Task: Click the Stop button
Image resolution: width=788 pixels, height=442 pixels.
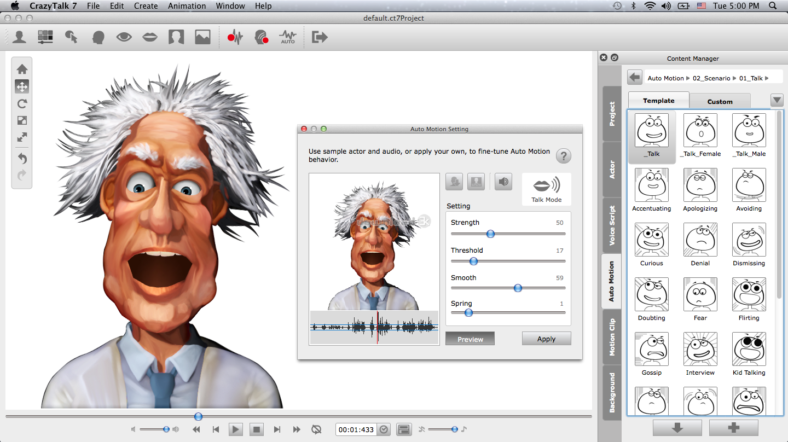Action: [x=257, y=429]
